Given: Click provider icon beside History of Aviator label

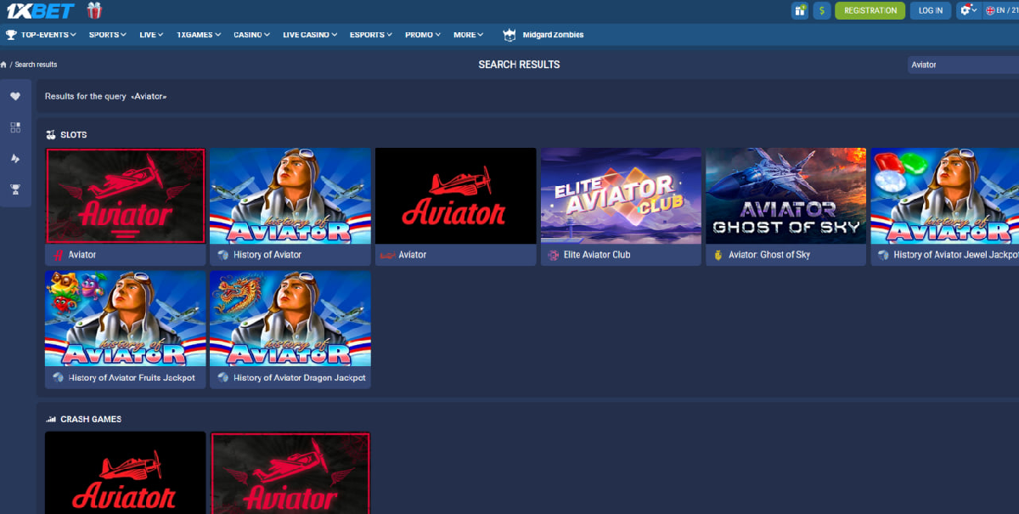Looking at the screenshot, I should 222,255.
